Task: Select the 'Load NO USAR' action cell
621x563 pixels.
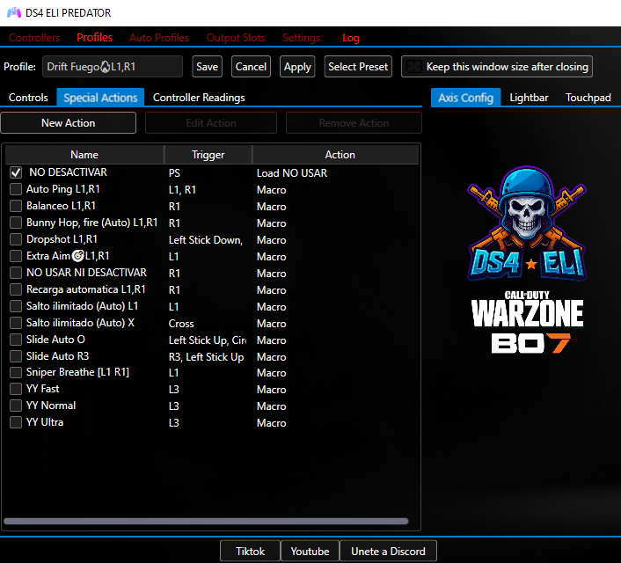Action: [292, 173]
